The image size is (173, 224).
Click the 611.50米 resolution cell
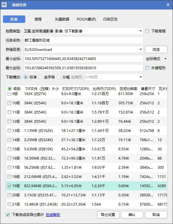(x=126, y=94)
